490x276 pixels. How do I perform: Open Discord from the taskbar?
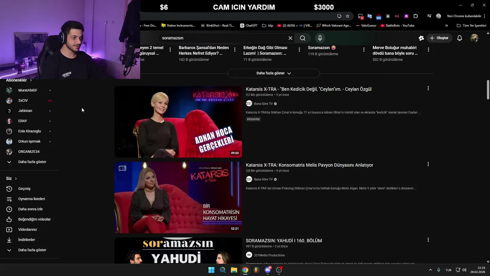point(268,270)
